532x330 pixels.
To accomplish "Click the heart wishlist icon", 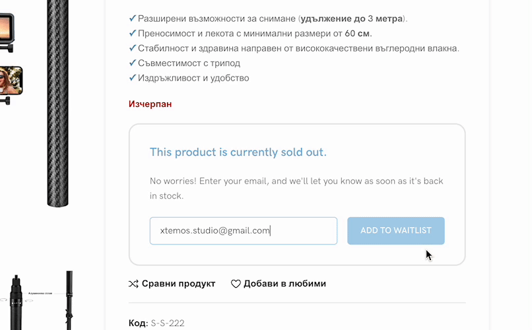I will [x=236, y=284].
